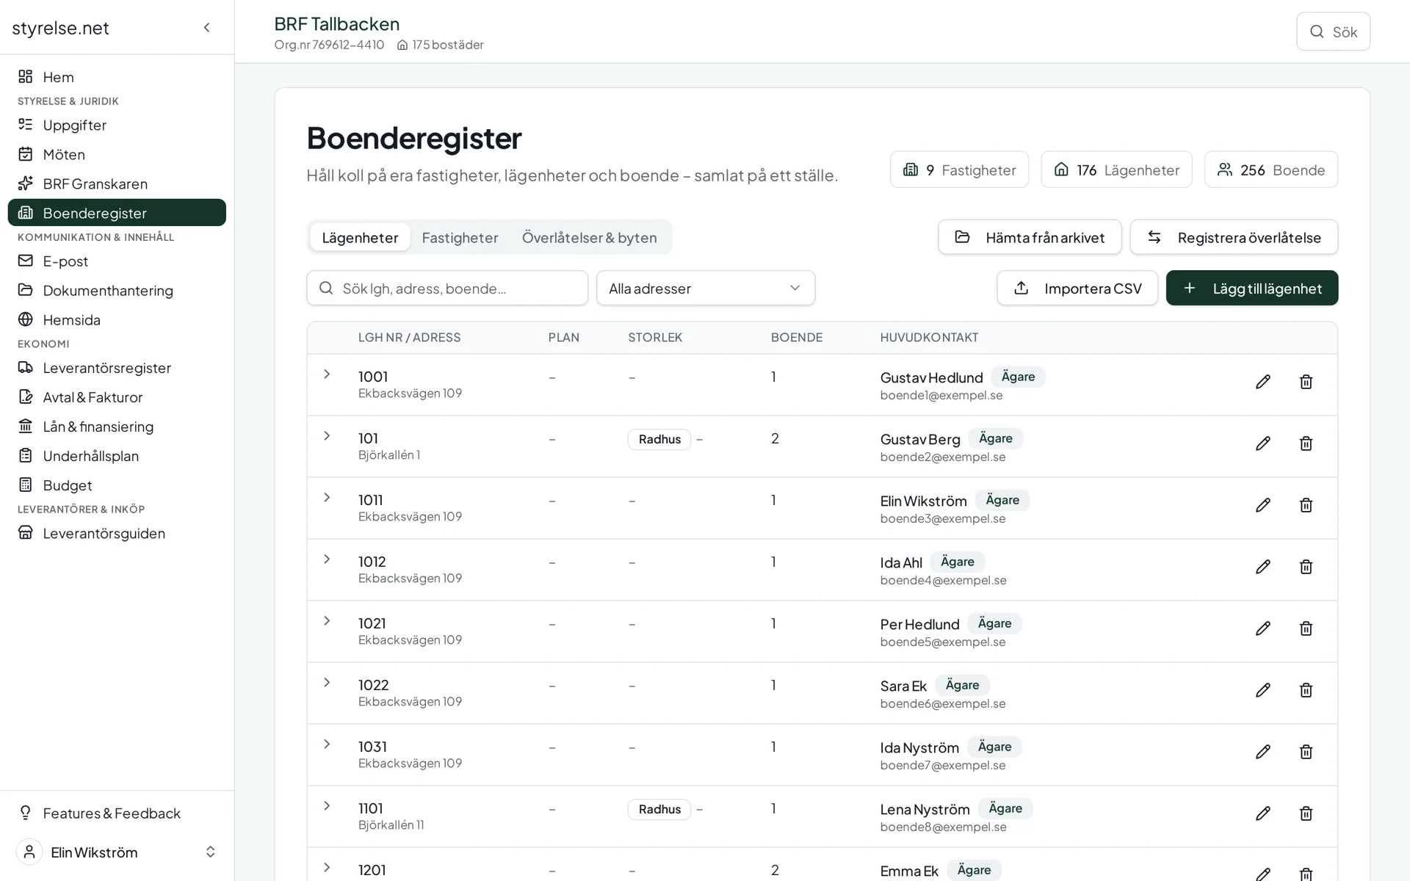Open the top-right Sök search box

pos(1333,32)
